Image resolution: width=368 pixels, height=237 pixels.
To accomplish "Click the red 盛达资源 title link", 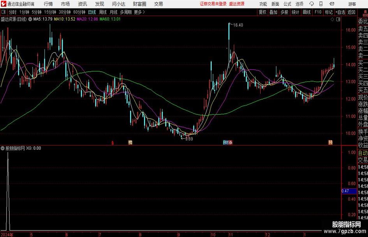I will (237, 4).
